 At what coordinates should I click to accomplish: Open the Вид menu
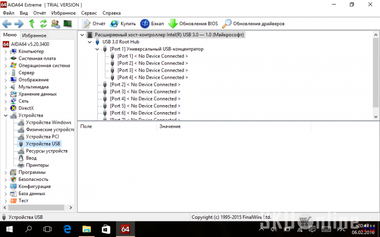(24, 13)
